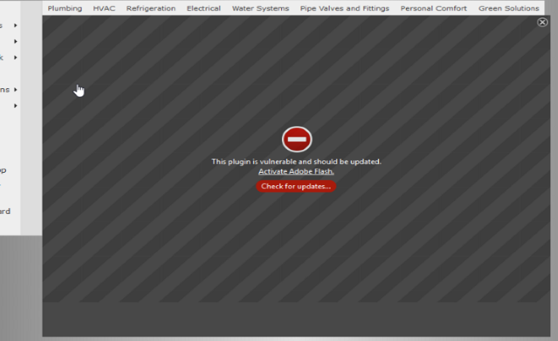Go to Water Systems category
The image size is (558, 341).
261,8
